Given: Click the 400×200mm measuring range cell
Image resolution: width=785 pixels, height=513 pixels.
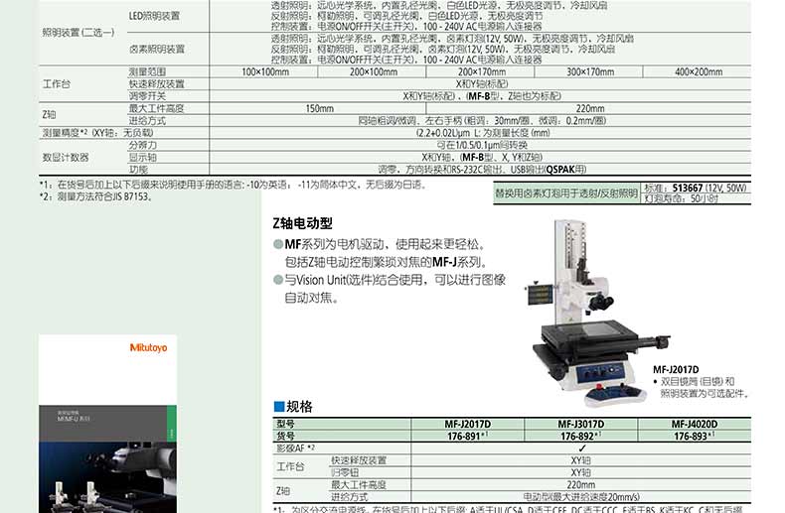Looking at the screenshot, I should (699, 72).
